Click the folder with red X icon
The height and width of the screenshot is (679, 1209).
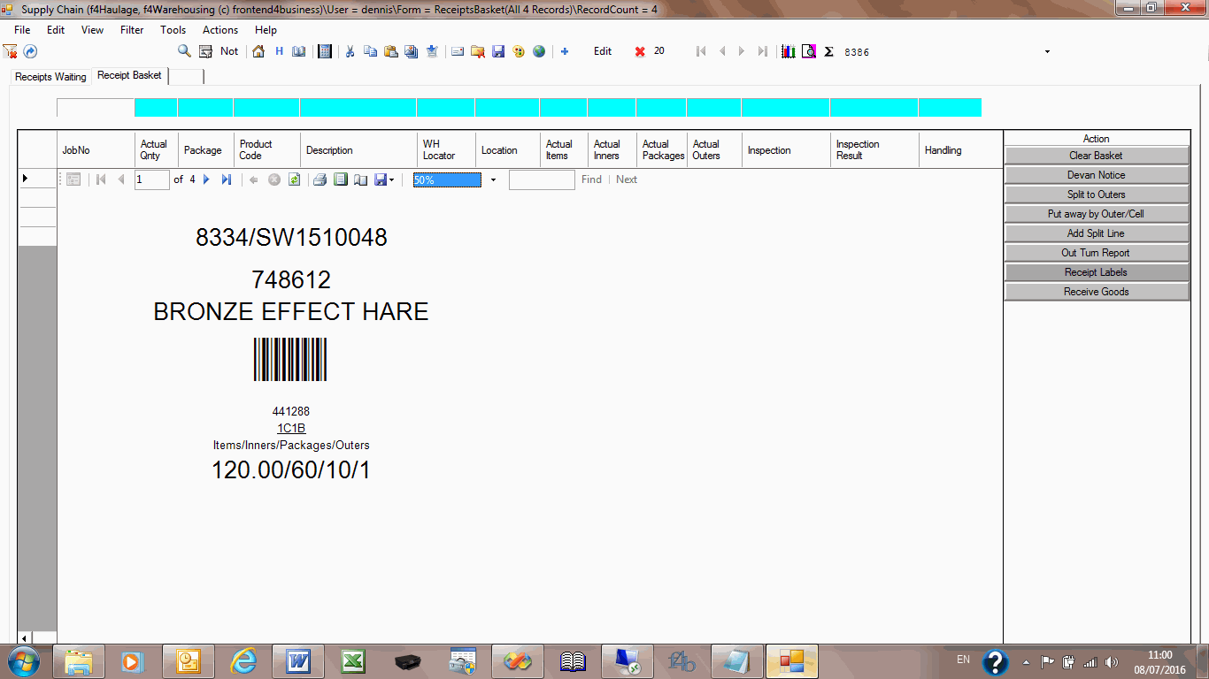[478, 51]
